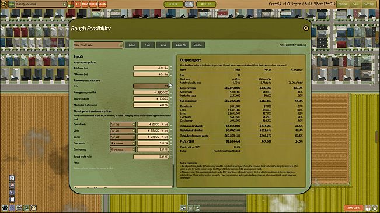380x213 pixels.
Task: Edit the Selling cost per lot field
Action: (151, 99)
